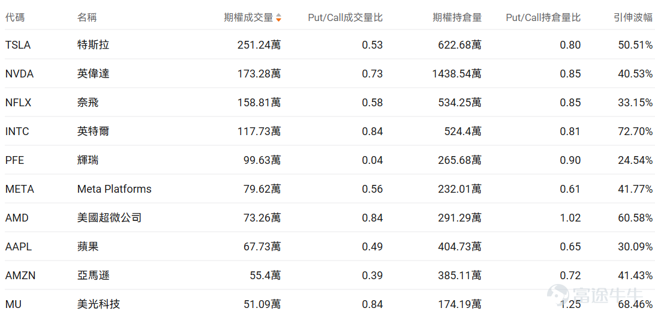The width and height of the screenshot is (655, 317).
Task: Click the 名稱 column header
Action: 88,17
